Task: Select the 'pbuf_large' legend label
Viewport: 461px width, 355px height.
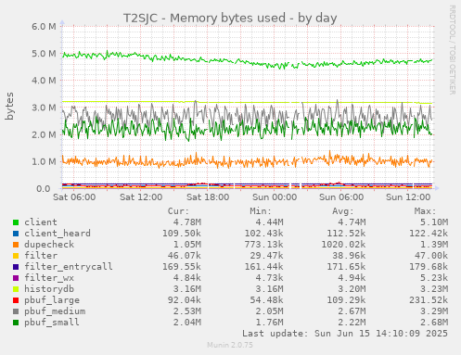Action: pos(52,300)
